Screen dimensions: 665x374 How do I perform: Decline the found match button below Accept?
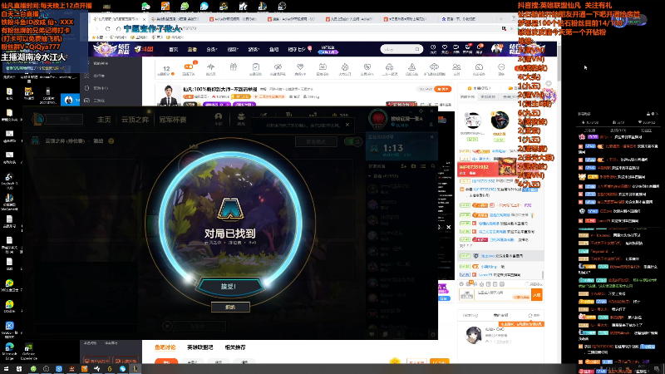click(230, 307)
